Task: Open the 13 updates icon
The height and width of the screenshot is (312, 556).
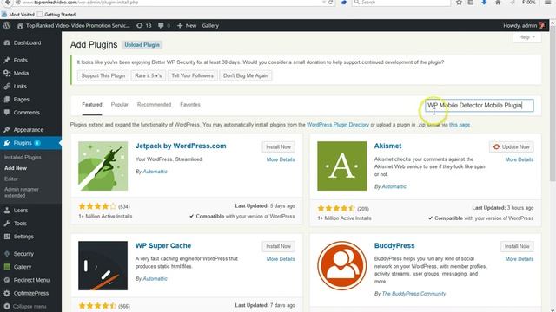Action: pyautogui.click(x=144, y=25)
